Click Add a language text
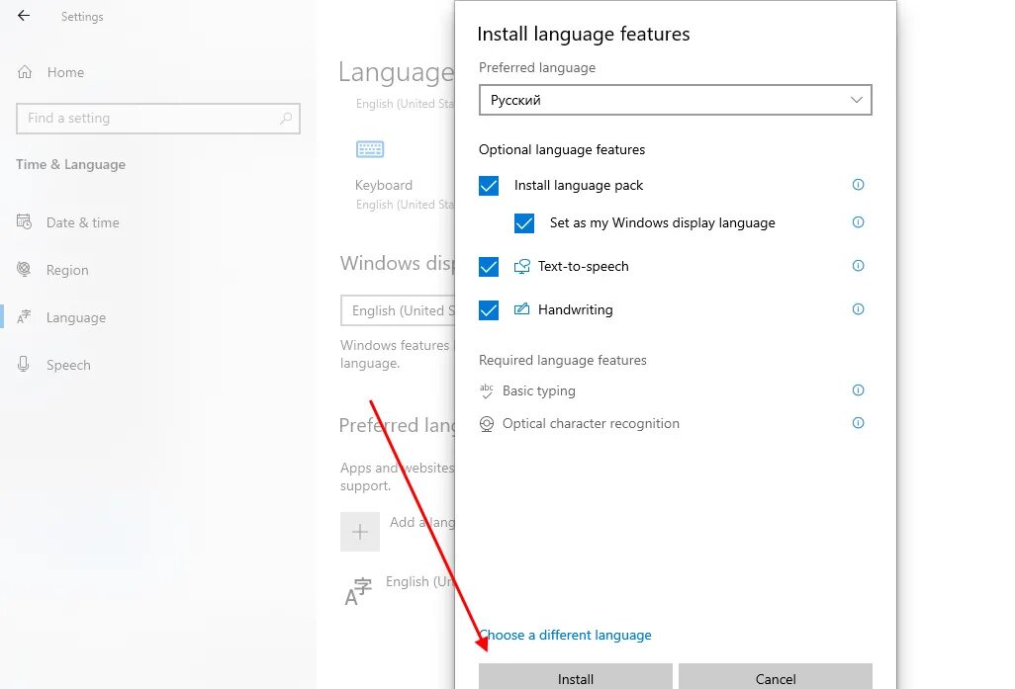The height and width of the screenshot is (689, 1015). click(422, 522)
